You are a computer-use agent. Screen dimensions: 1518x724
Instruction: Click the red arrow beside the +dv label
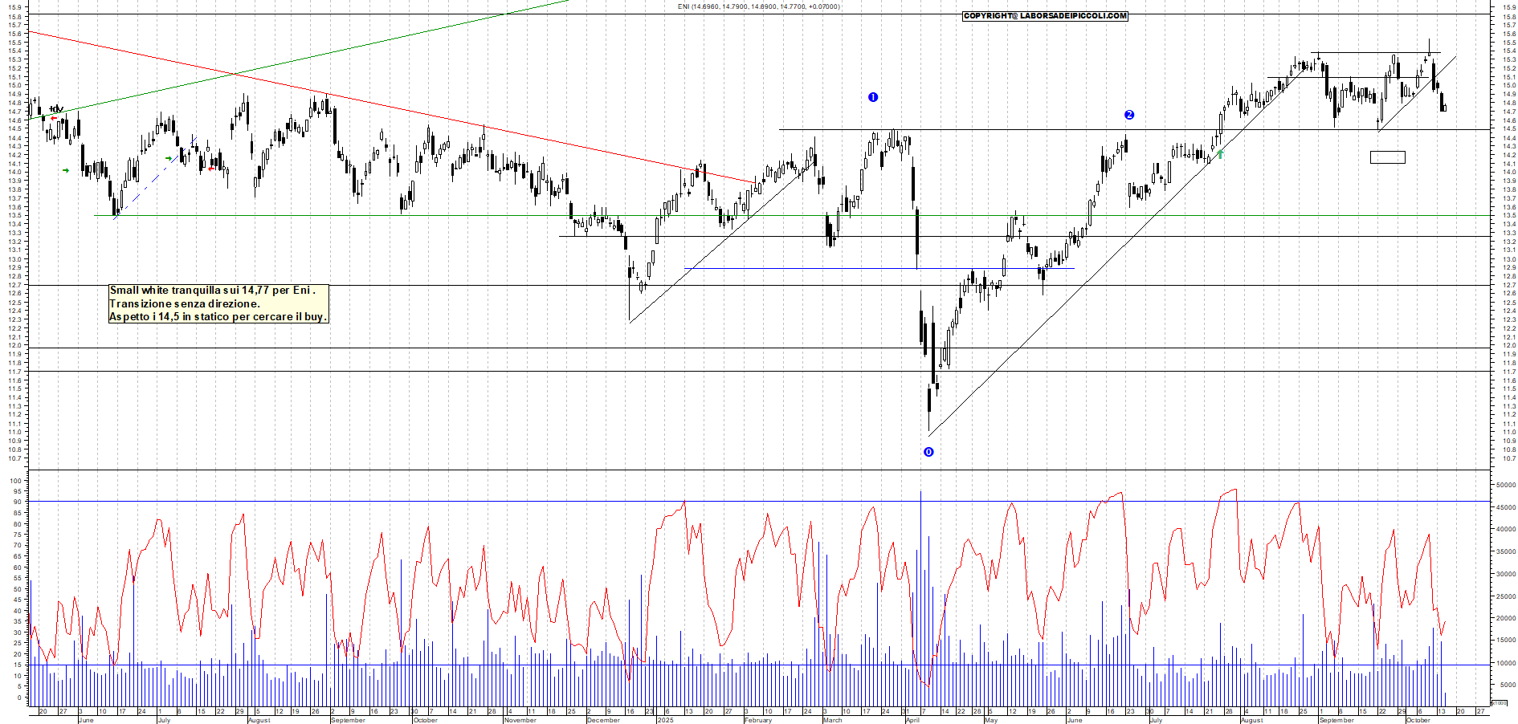54,119
